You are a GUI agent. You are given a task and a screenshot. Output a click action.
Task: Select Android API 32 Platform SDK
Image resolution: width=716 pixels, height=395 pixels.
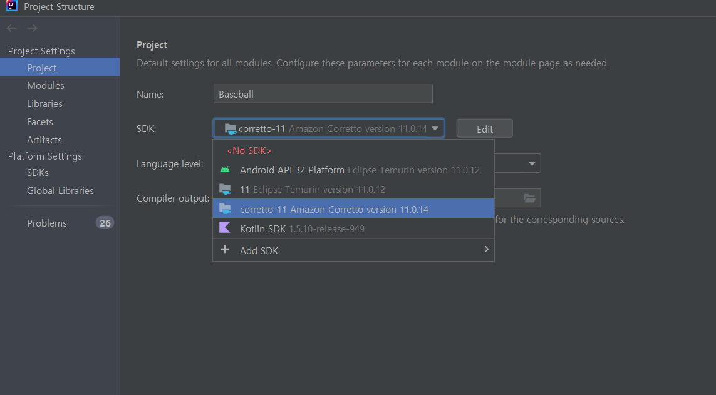point(353,170)
